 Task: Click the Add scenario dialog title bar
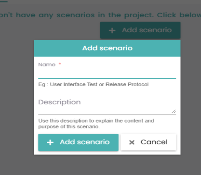pyautogui.click(x=107, y=48)
